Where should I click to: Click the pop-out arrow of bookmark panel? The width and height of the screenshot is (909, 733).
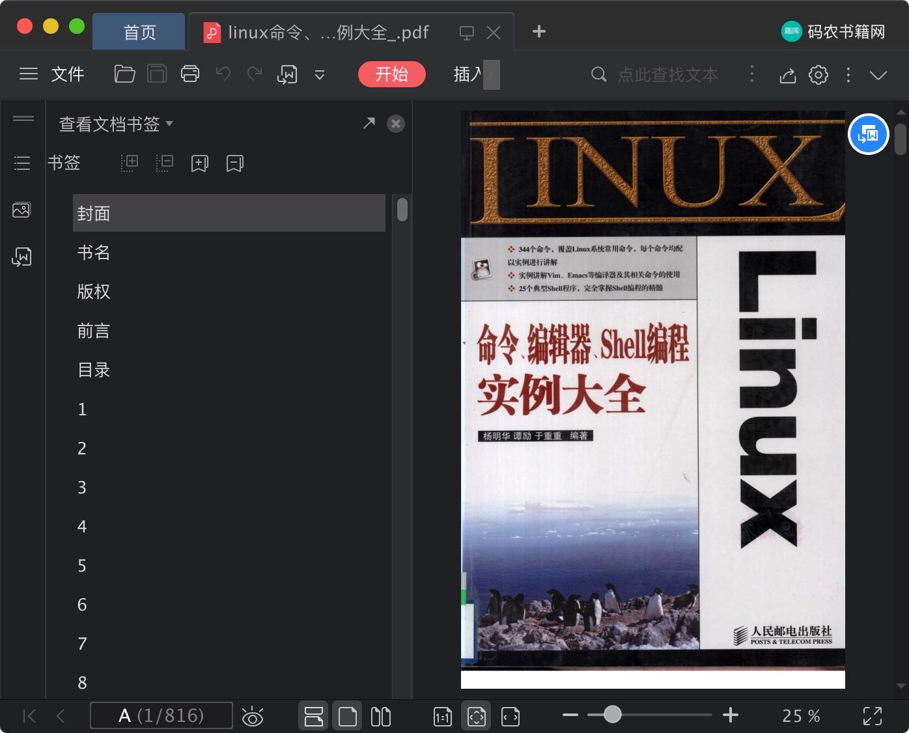tap(369, 122)
